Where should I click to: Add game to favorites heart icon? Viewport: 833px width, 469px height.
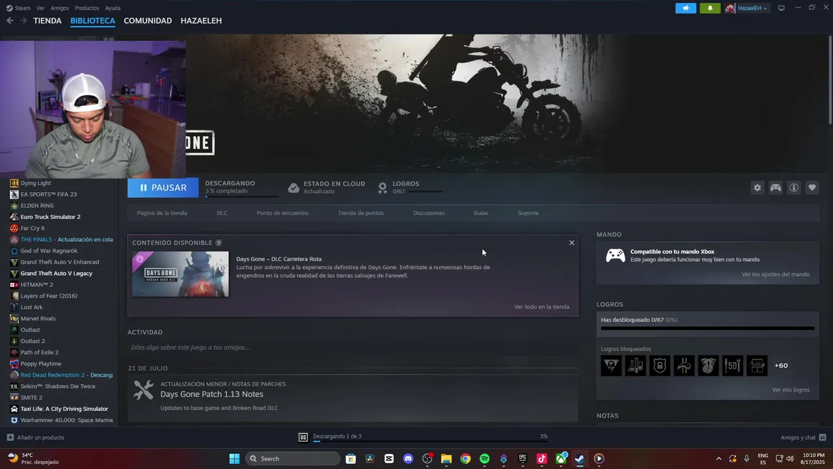click(812, 188)
